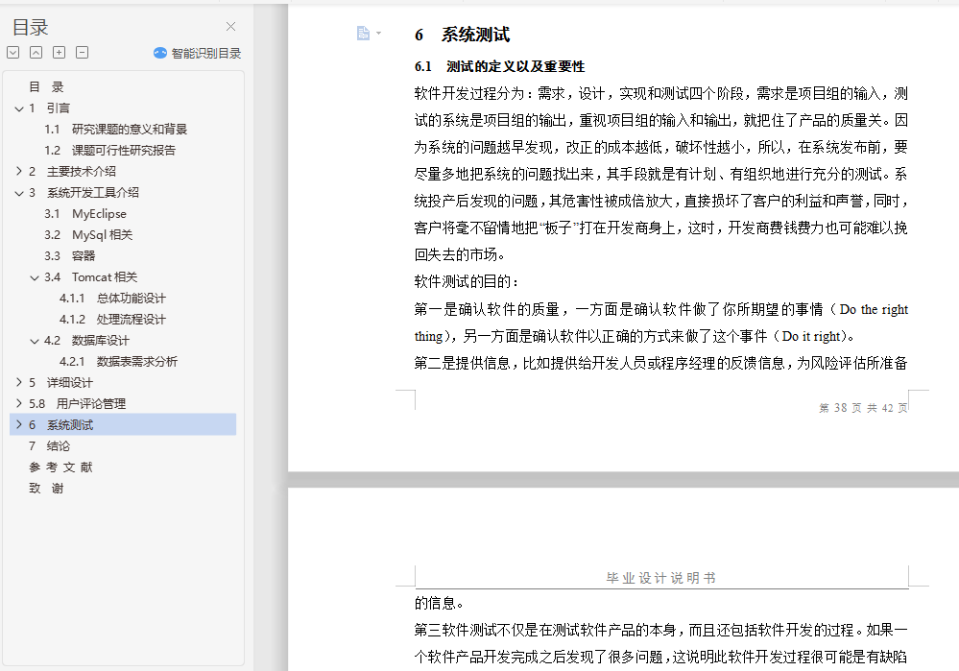Viewport: 959px width, 671px height.
Task: Navigate to 4.2.1 数据表需求分析
Action: pyautogui.click(x=118, y=362)
